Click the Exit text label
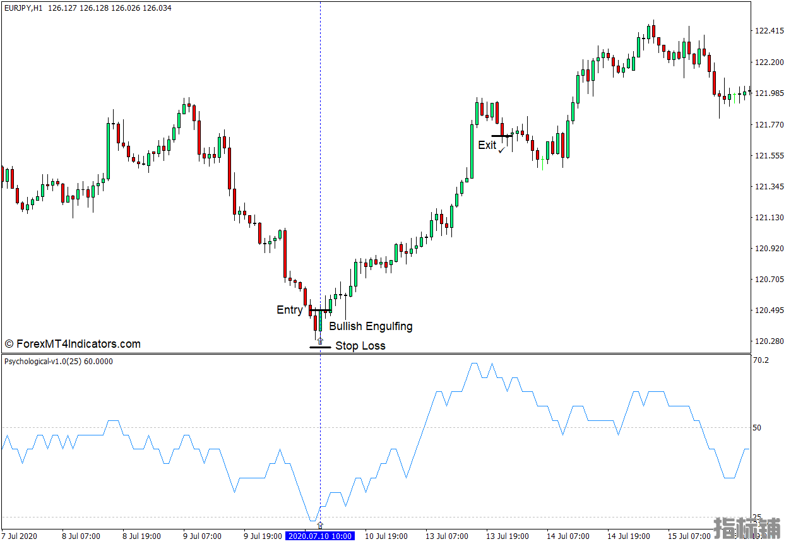This screenshot has width=791, height=544. 487,145
